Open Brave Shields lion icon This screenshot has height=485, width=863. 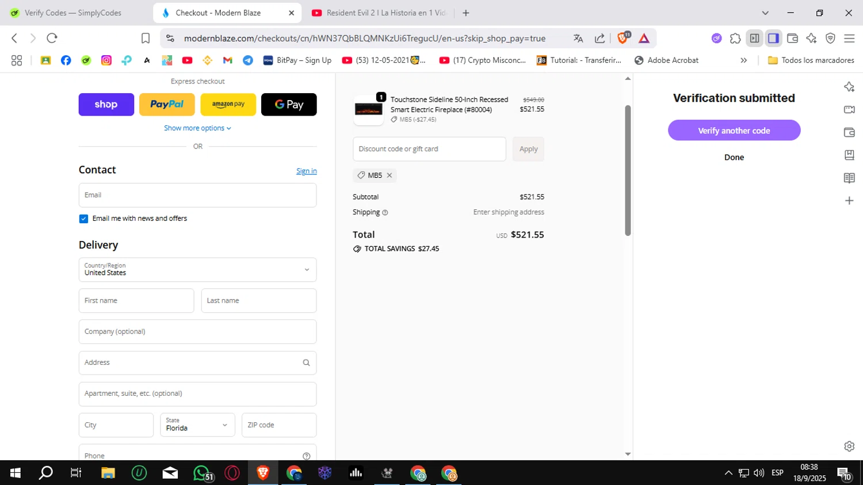pyautogui.click(x=623, y=38)
